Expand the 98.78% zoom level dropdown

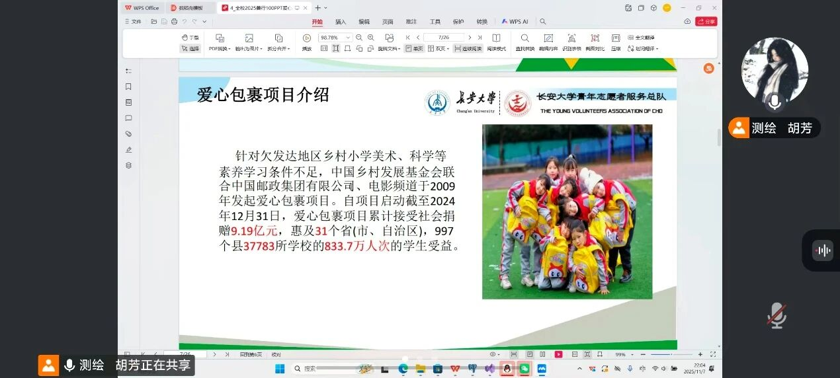349,38
